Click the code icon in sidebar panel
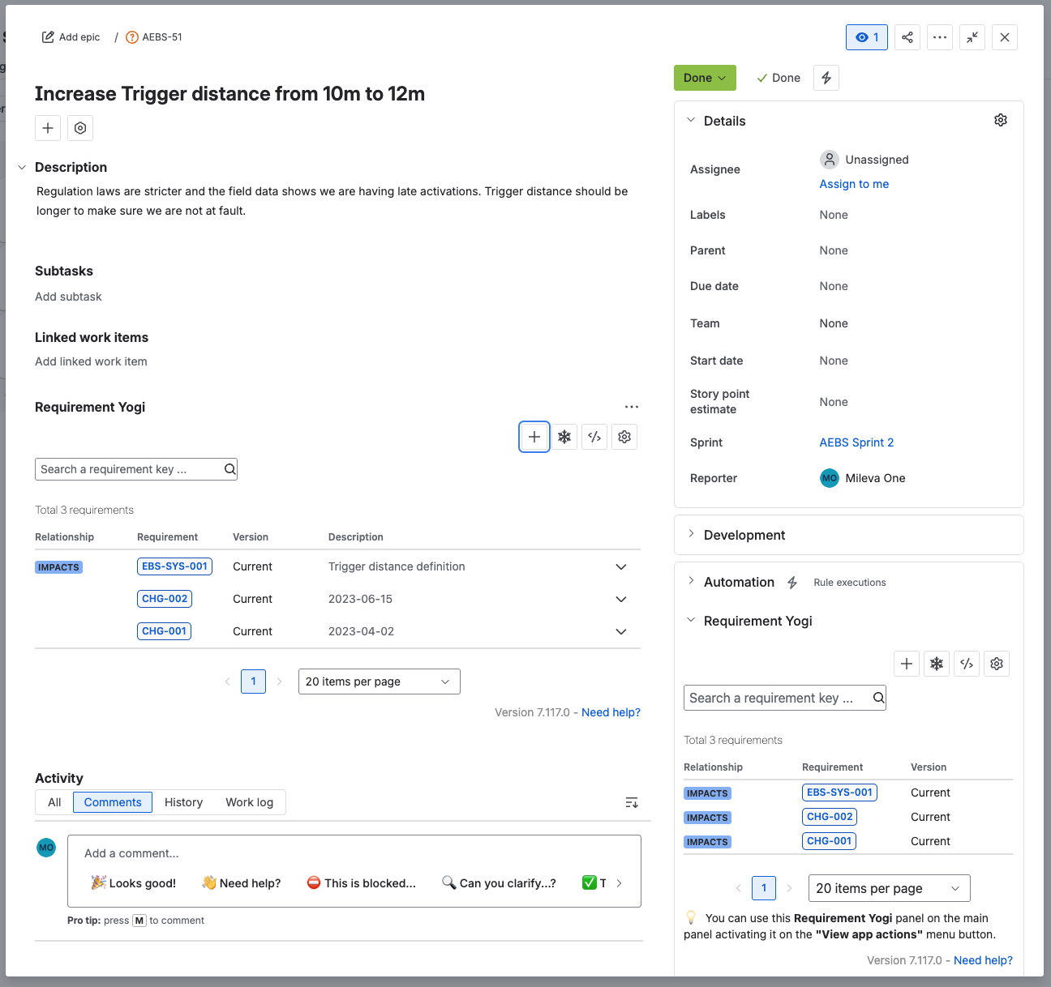The height and width of the screenshot is (987, 1051). 967,664
